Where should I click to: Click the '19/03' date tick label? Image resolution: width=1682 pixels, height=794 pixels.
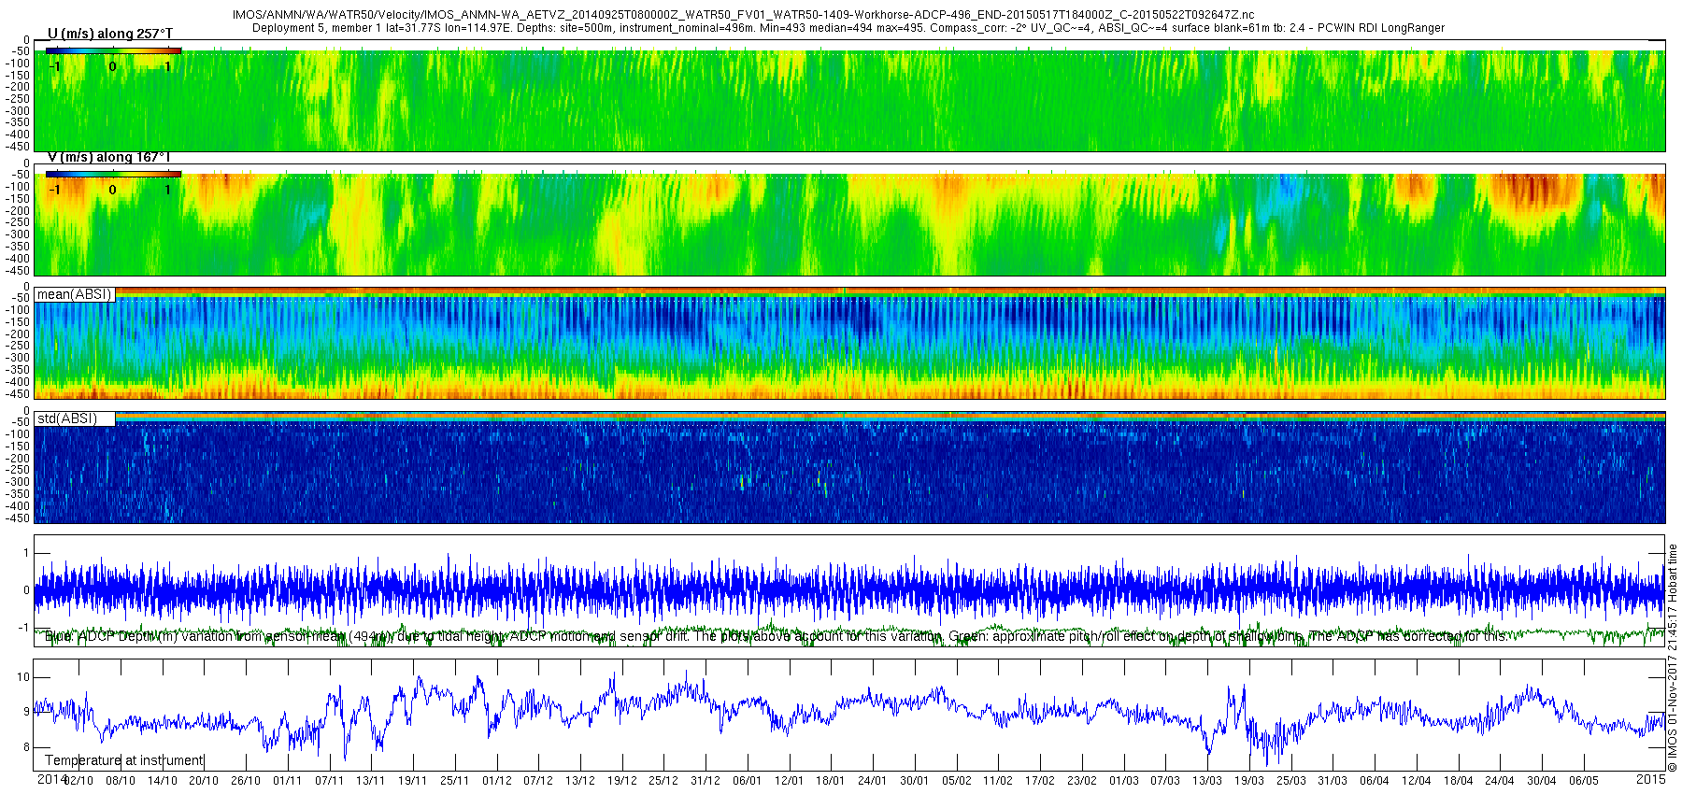click(1249, 781)
